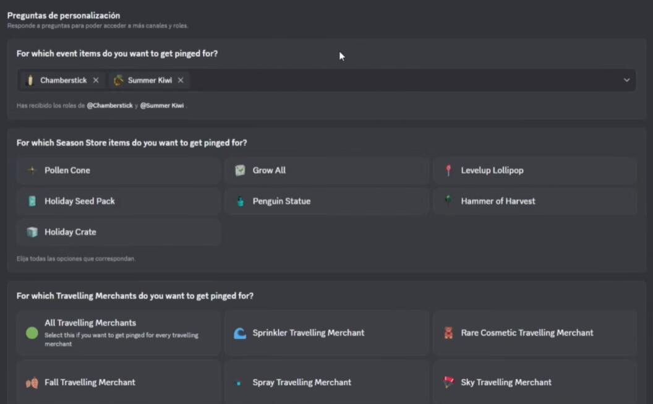Click the Holiday Crate icon
The height and width of the screenshot is (404, 653).
32,232
